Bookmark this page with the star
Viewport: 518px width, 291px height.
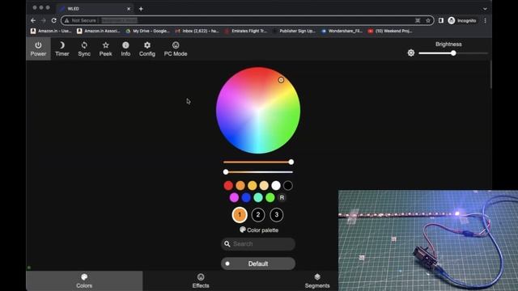[428, 20]
